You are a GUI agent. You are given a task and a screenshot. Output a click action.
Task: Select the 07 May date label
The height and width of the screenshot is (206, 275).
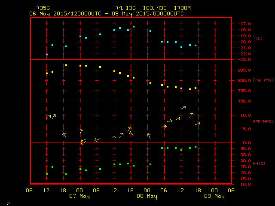[x=79, y=197]
